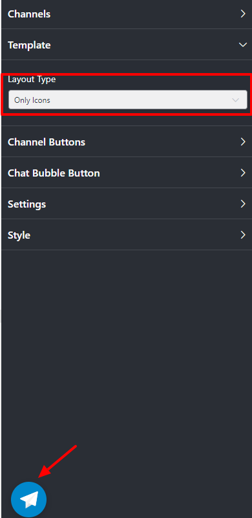Screen dimensions: 252x518
Task: Click the Style section chevron arrow
Action: coord(243,235)
